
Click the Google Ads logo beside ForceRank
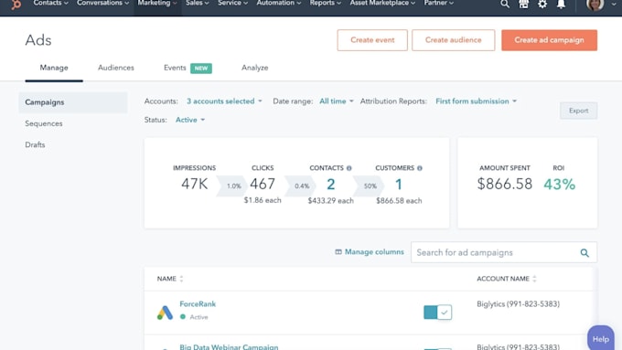coord(165,313)
